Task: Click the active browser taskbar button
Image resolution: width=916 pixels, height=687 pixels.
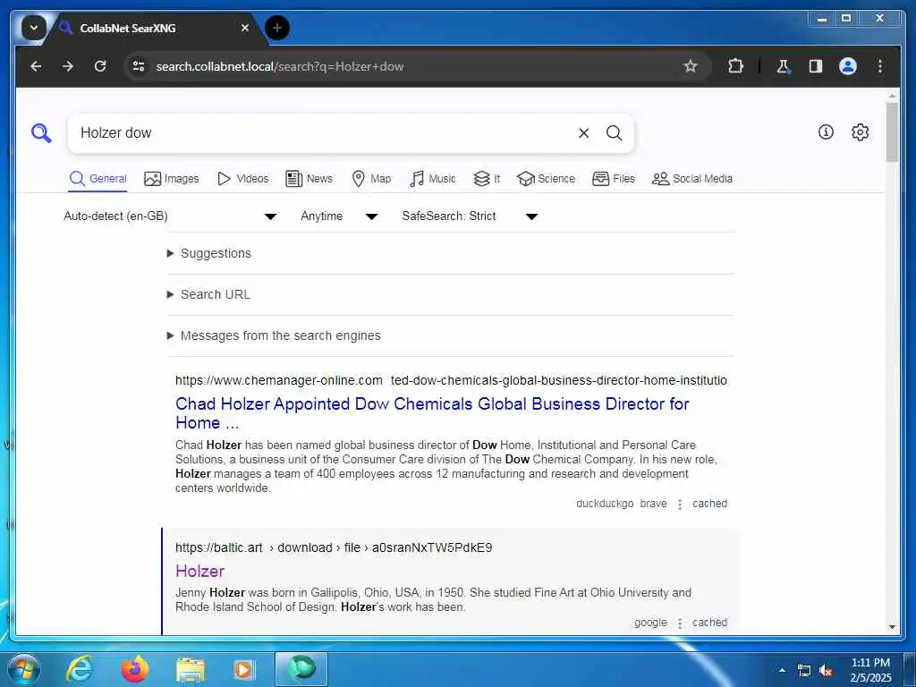Action: 301,669
